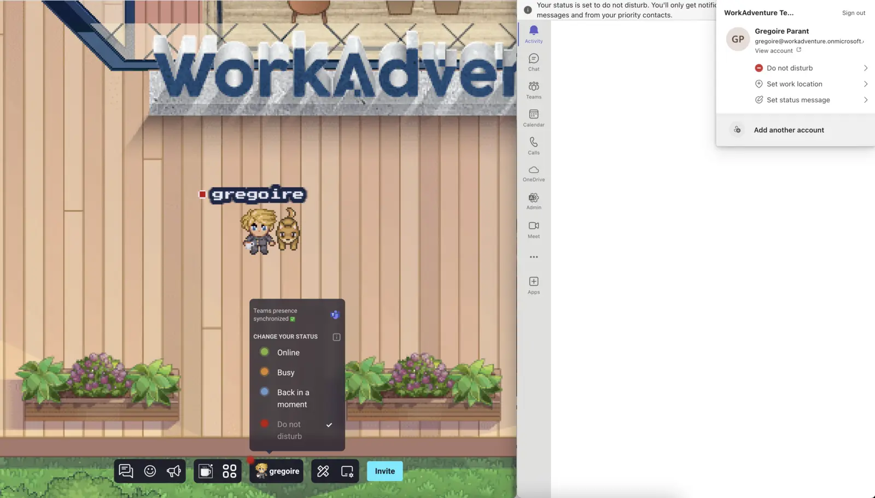Open the four-squares apps grid icon
Image resolution: width=875 pixels, height=498 pixels.
tap(230, 471)
